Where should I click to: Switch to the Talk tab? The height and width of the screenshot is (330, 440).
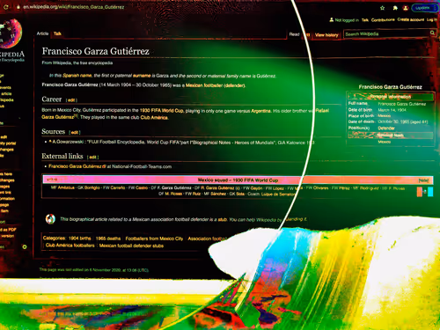pos(57,33)
